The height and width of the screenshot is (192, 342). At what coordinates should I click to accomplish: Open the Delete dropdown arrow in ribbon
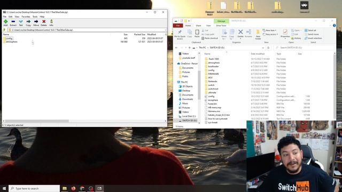pos(240,39)
